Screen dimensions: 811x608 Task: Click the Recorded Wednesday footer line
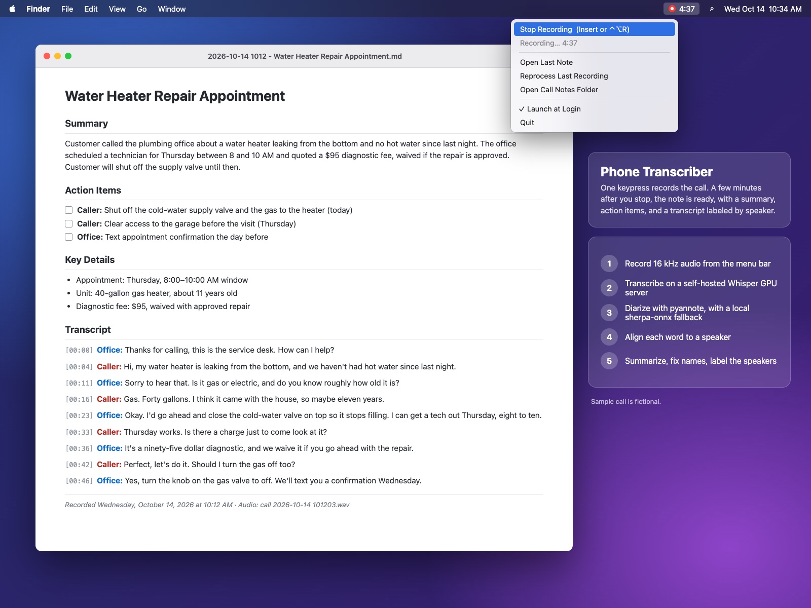click(x=207, y=505)
